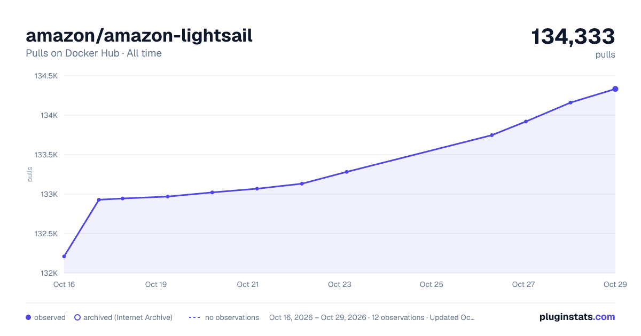Click the Oct 25 x-axis label

pos(432,285)
